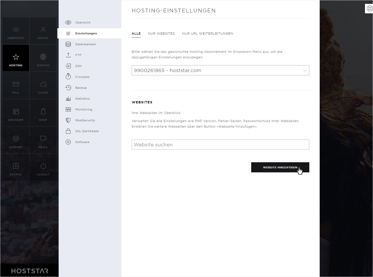Screen dimensions: 373x277
Task: Open the Domain globe icon tile
Action: click(43, 58)
